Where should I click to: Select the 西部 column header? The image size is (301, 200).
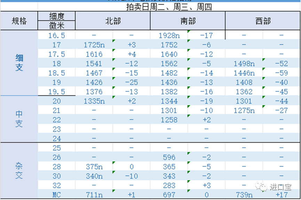click(x=263, y=21)
